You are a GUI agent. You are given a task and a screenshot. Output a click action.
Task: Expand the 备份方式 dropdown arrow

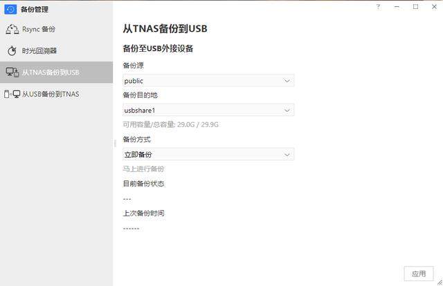pyautogui.click(x=287, y=154)
